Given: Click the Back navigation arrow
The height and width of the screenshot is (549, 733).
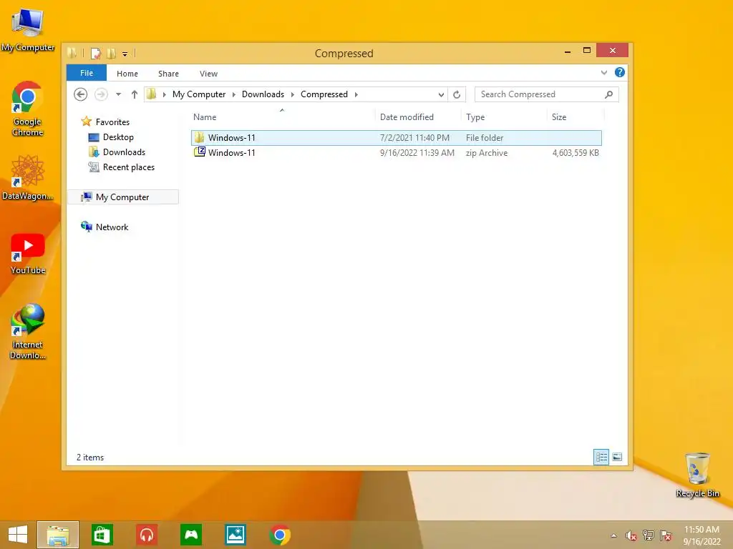Looking at the screenshot, I should (80, 94).
